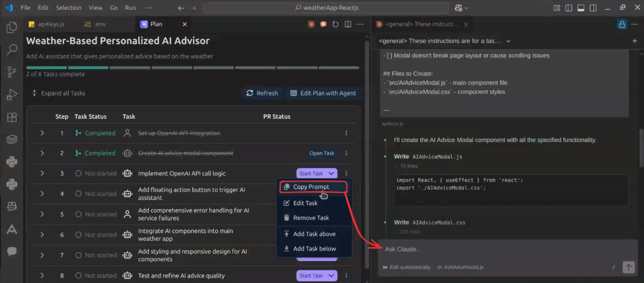Expand the conversation title dropdown in Claude panel
The height and width of the screenshot is (283, 644).
click(508, 41)
